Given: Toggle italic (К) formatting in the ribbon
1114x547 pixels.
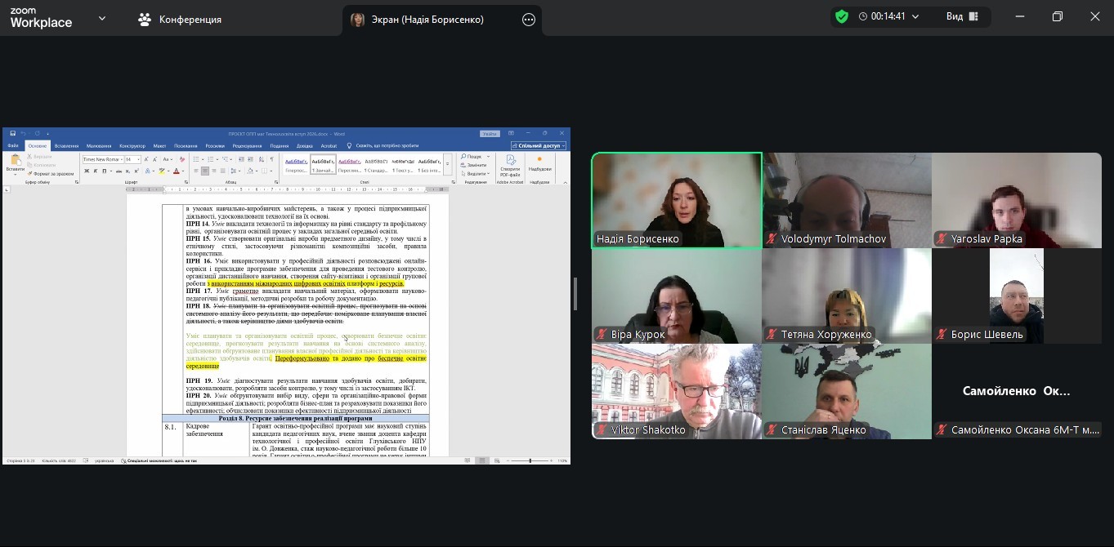Looking at the screenshot, I should (x=95, y=171).
